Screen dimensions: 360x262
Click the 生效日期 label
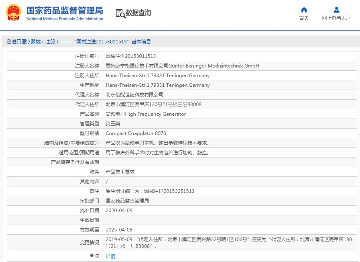click(89, 220)
